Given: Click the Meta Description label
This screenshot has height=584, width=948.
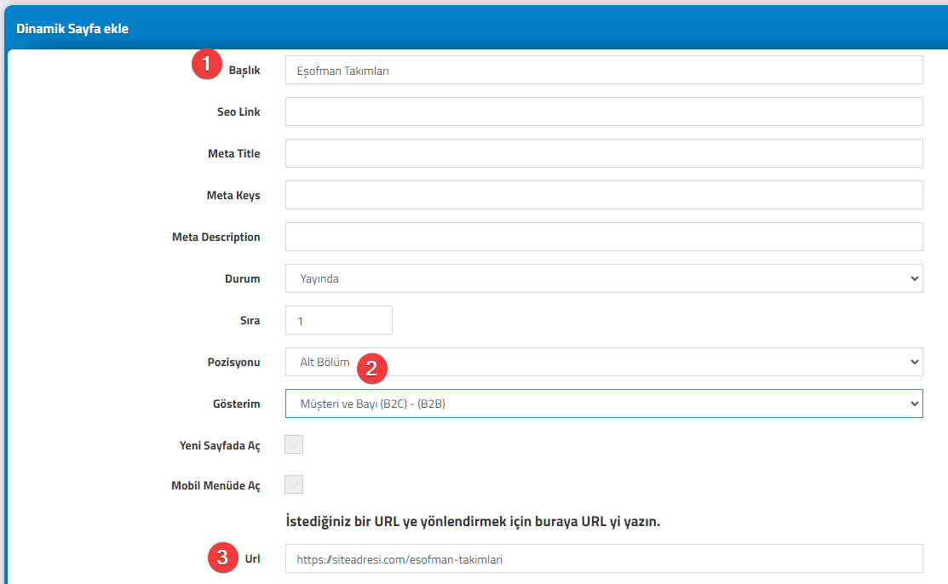Looking at the screenshot, I should (215, 237).
